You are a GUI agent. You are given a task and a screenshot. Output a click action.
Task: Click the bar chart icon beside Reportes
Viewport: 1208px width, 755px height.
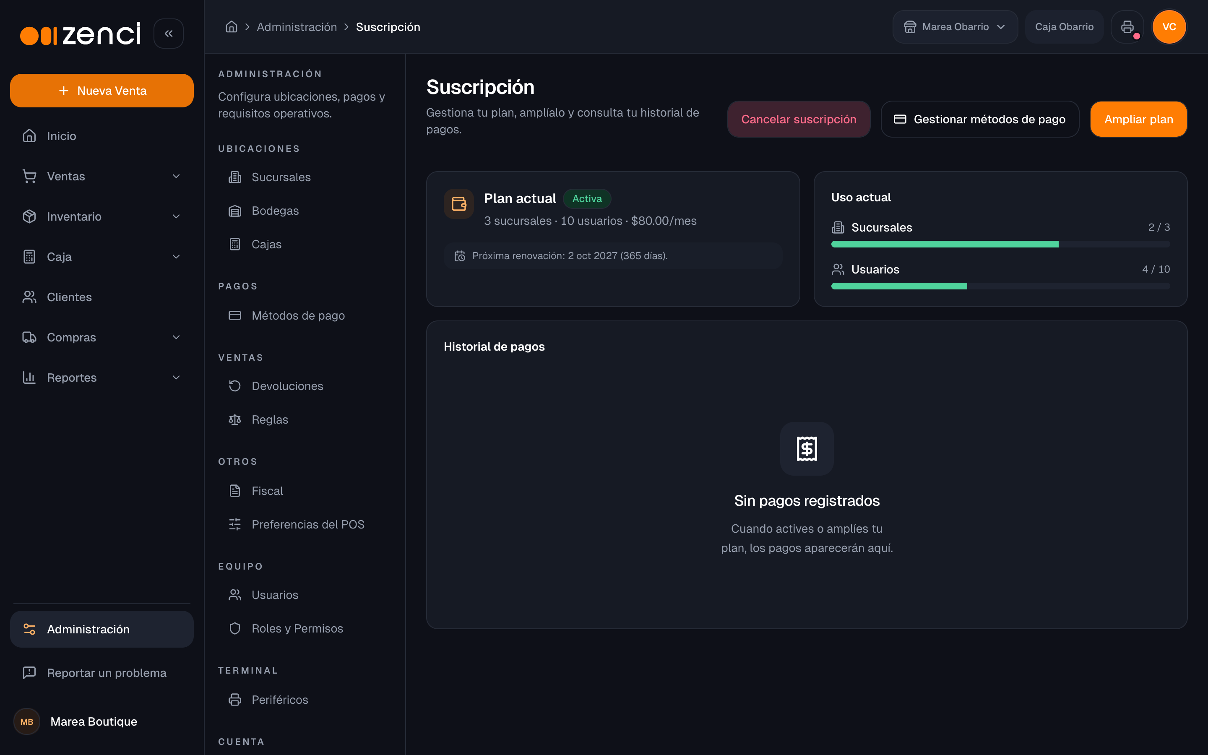(x=29, y=377)
